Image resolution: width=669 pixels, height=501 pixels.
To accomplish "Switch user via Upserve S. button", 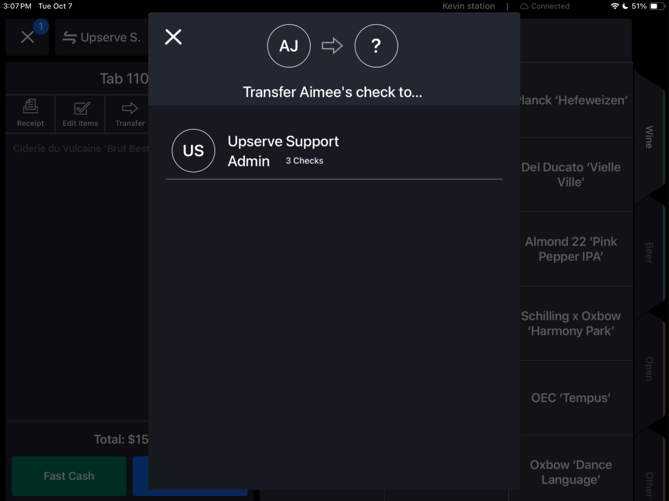I will point(102,37).
